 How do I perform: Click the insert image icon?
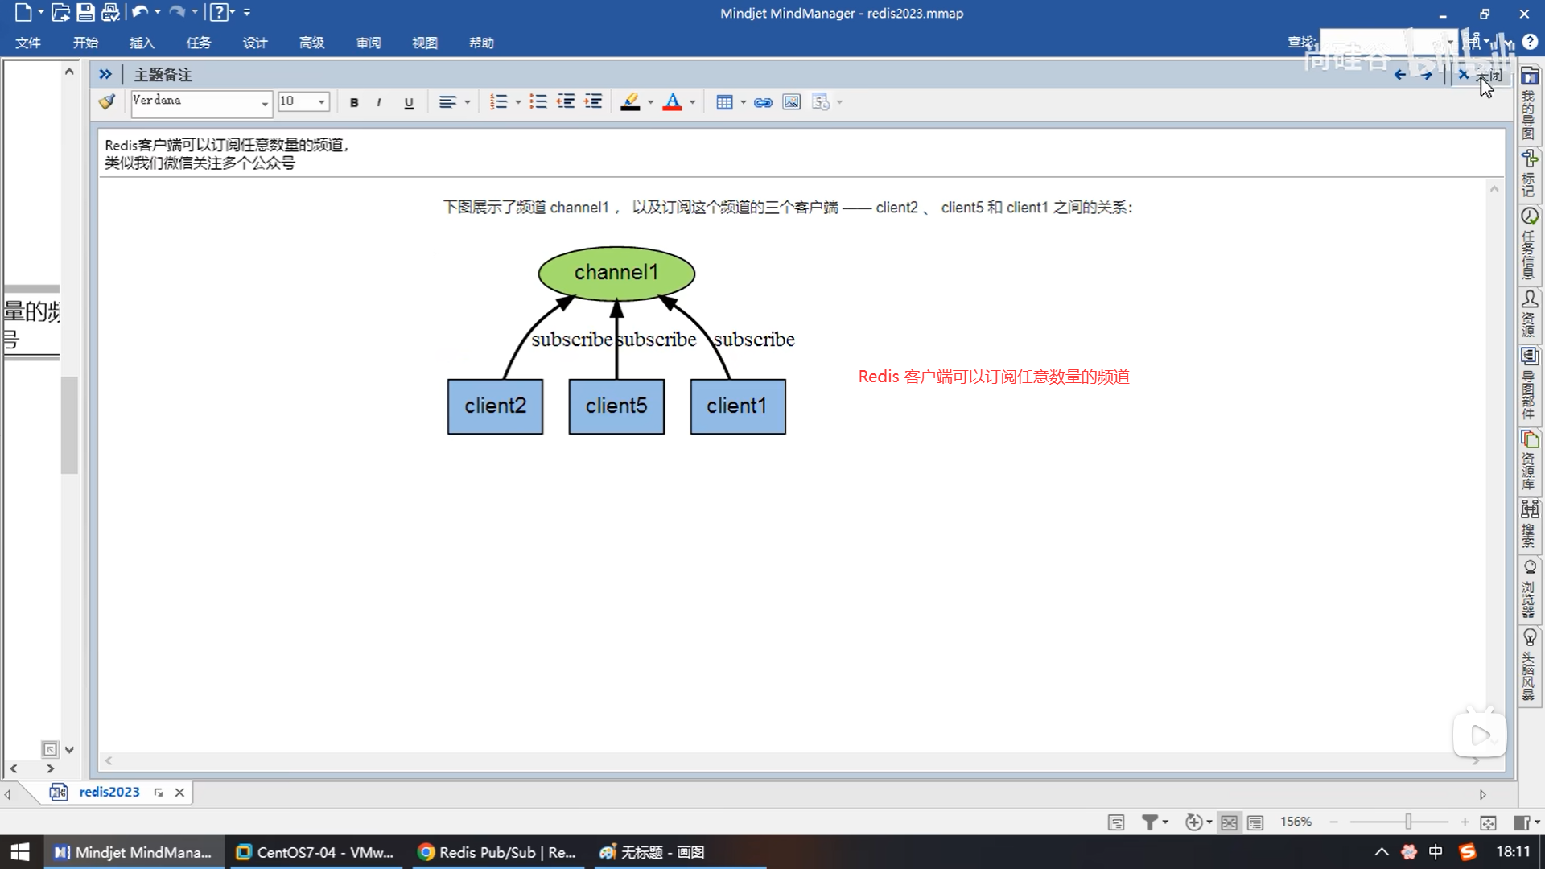(792, 102)
